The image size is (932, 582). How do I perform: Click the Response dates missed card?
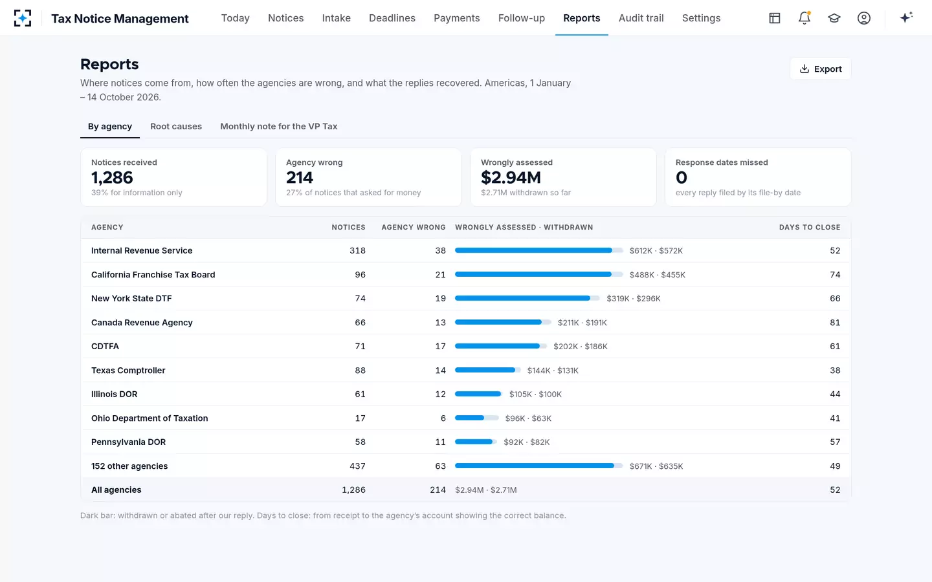(758, 177)
